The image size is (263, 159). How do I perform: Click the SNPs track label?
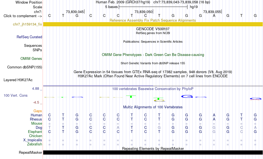coord(37,50)
